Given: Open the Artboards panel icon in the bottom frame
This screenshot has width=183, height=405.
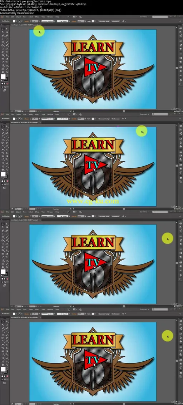Looking at the screenshot, I should coord(181,377).
